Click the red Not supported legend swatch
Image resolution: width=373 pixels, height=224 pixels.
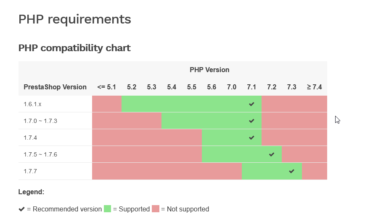click(x=156, y=209)
